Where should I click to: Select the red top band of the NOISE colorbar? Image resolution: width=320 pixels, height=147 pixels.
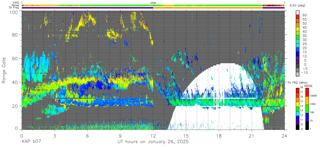click(x=307, y=93)
